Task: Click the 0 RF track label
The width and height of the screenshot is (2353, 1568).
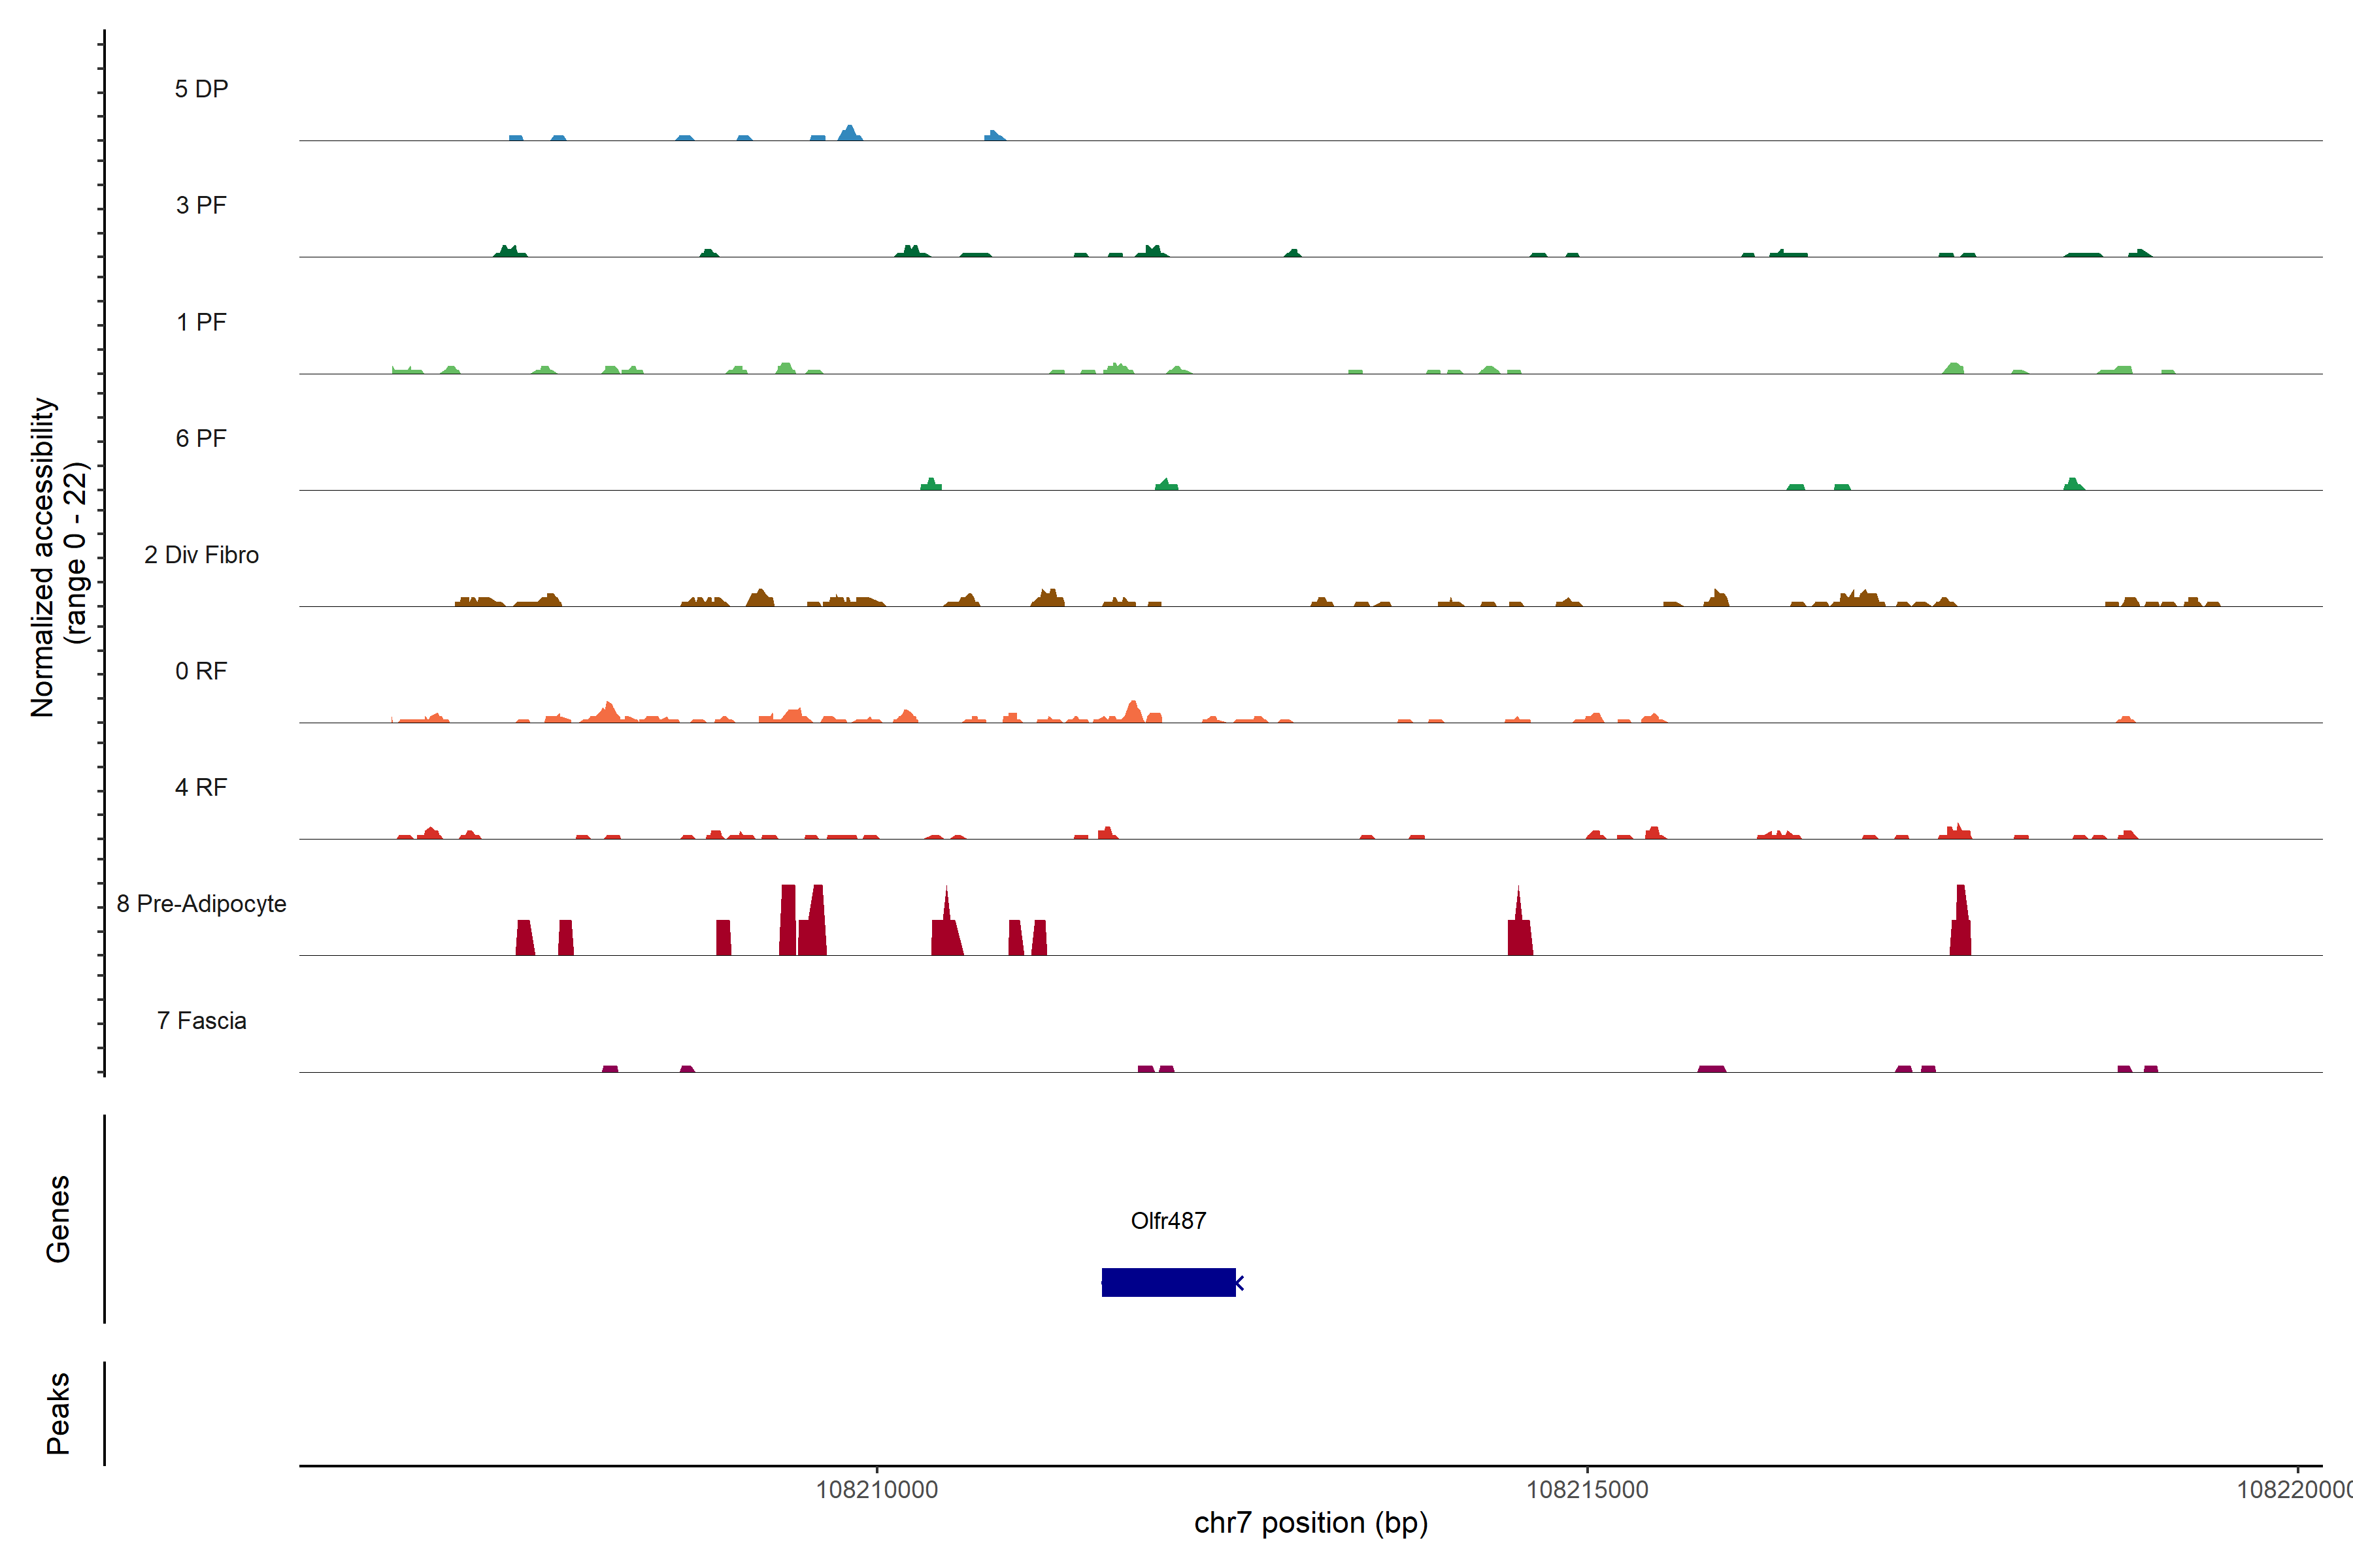Action: click(201, 671)
